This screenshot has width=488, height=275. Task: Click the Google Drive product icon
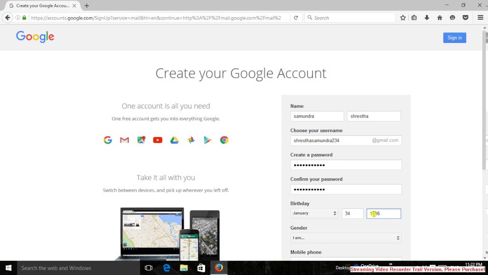click(x=174, y=140)
